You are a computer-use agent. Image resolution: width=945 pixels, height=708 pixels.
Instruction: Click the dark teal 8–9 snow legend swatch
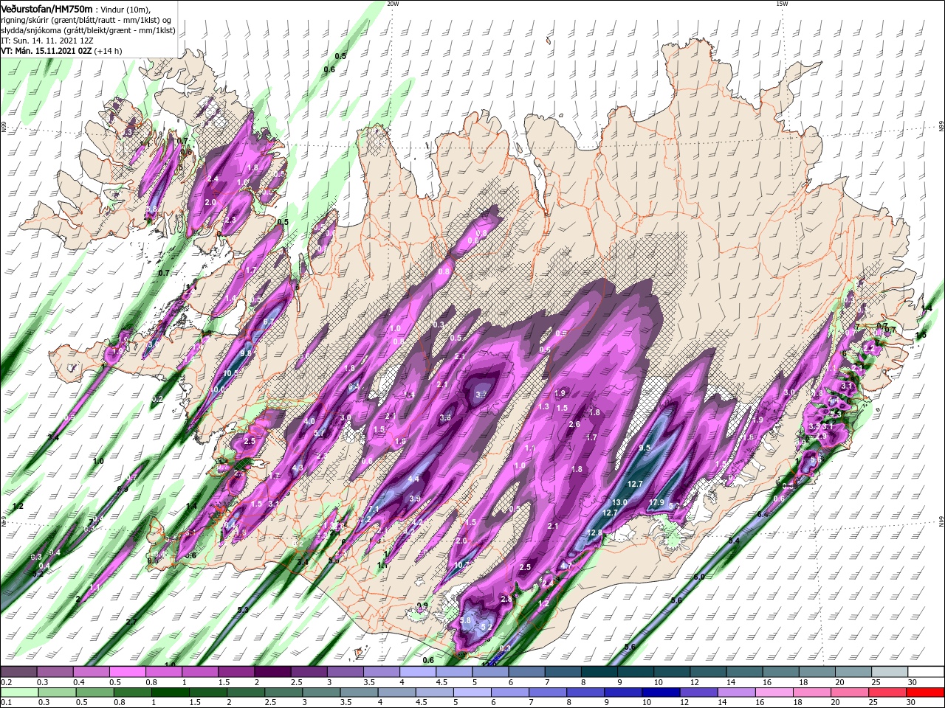pos(599,672)
